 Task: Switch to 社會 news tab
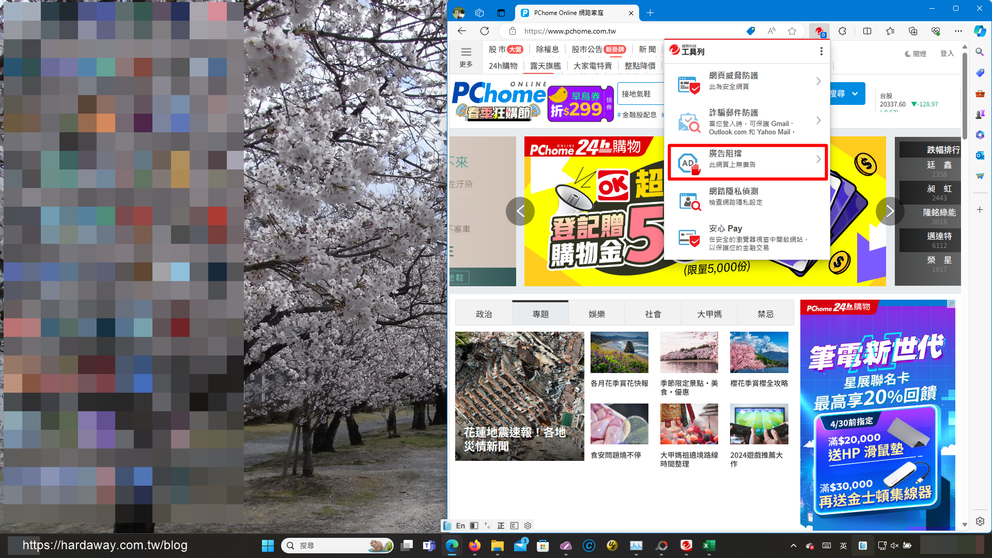(x=653, y=314)
